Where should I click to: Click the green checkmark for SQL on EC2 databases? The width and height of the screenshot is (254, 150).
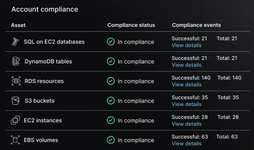tap(111, 42)
